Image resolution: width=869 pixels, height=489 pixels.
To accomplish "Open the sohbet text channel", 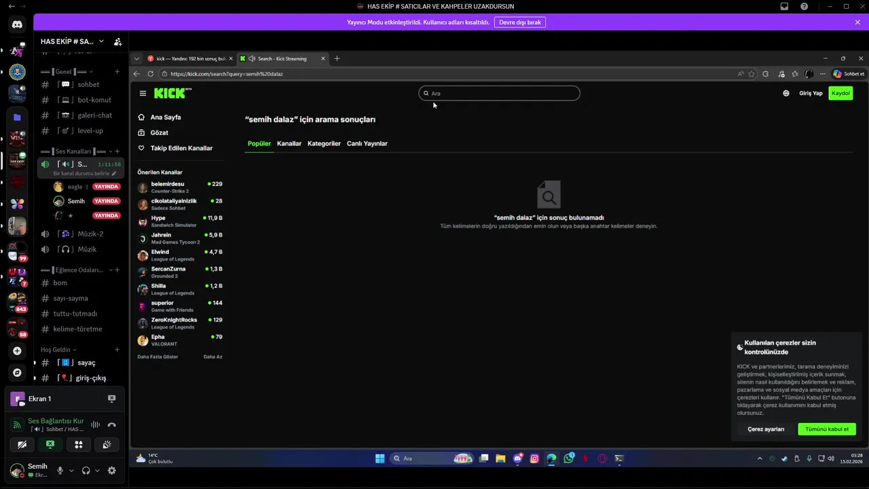I will (80, 84).
